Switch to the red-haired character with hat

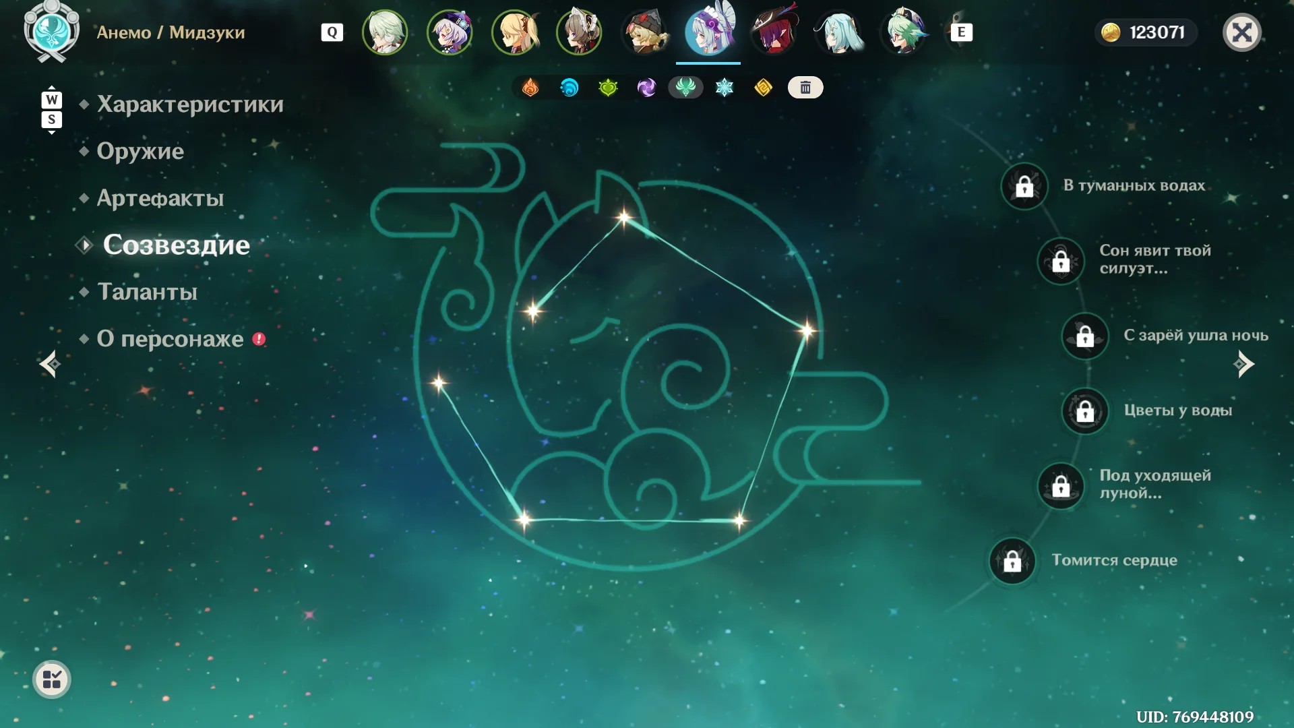773,32
